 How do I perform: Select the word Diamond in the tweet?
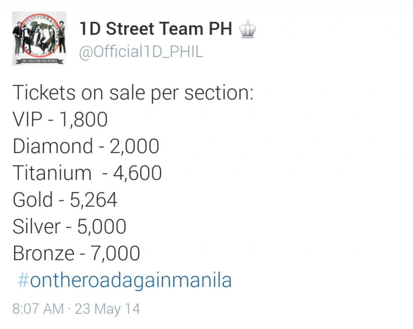[53, 146]
